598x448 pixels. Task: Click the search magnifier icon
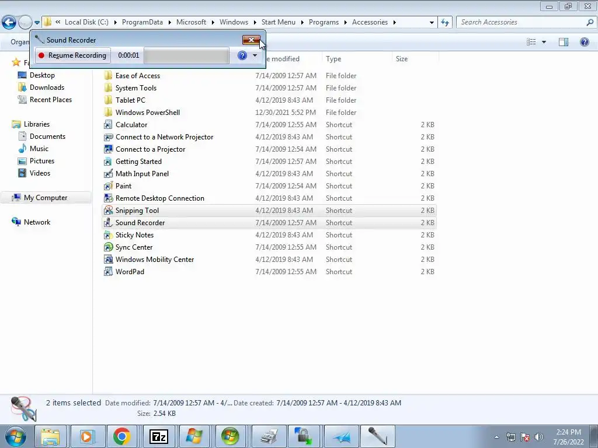[590, 22]
